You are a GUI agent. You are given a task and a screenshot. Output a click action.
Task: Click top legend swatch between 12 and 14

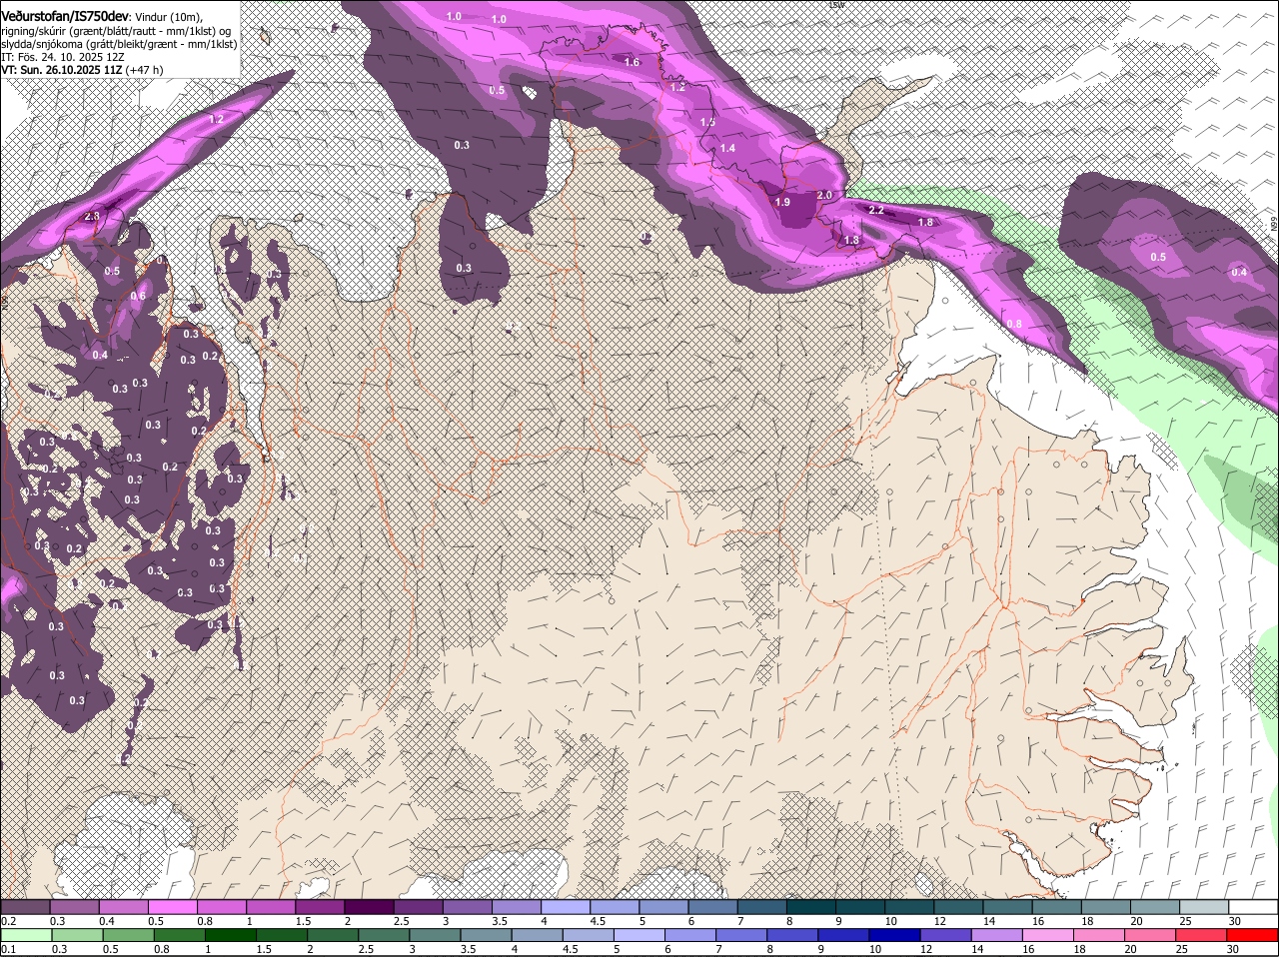click(x=958, y=907)
